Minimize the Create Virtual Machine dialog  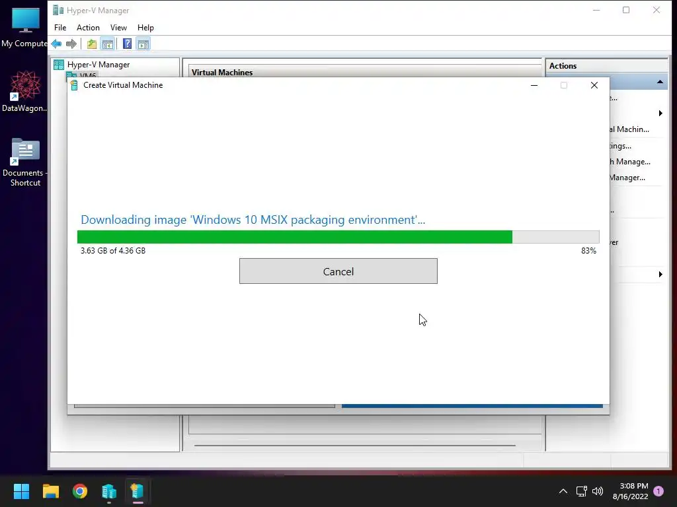534,85
